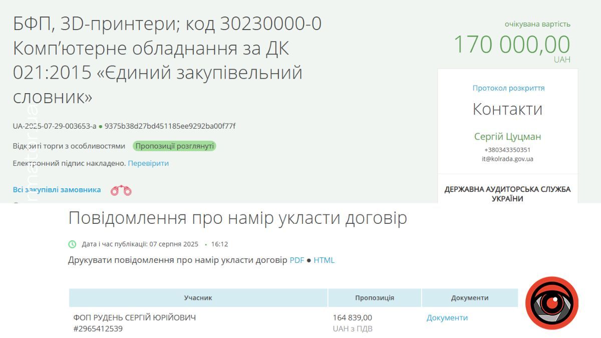Open the 'Перевірити' signature verification link

coord(149,163)
